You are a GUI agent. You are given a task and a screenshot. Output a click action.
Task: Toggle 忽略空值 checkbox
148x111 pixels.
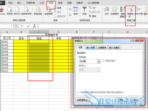point(103,61)
